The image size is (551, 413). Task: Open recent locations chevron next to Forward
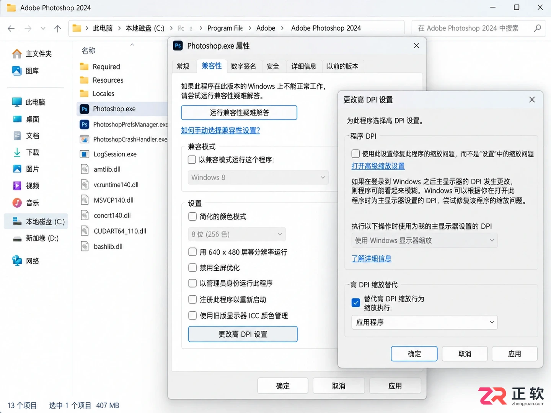click(43, 28)
